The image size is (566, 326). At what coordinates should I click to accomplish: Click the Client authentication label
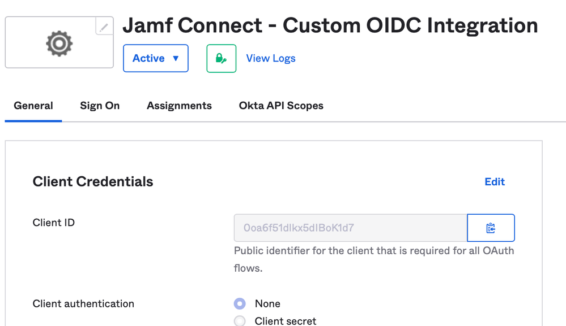pyautogui.click(x=83, y=304)
